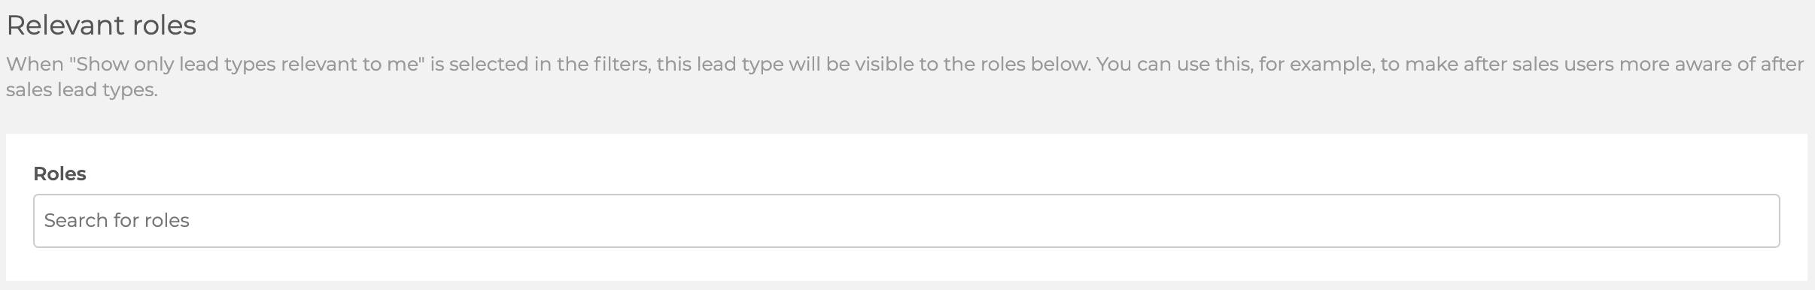Viewport: 1815px width, 290px height.
Task: Open the roles multi-select dropdown
Action: coord(906,221)
